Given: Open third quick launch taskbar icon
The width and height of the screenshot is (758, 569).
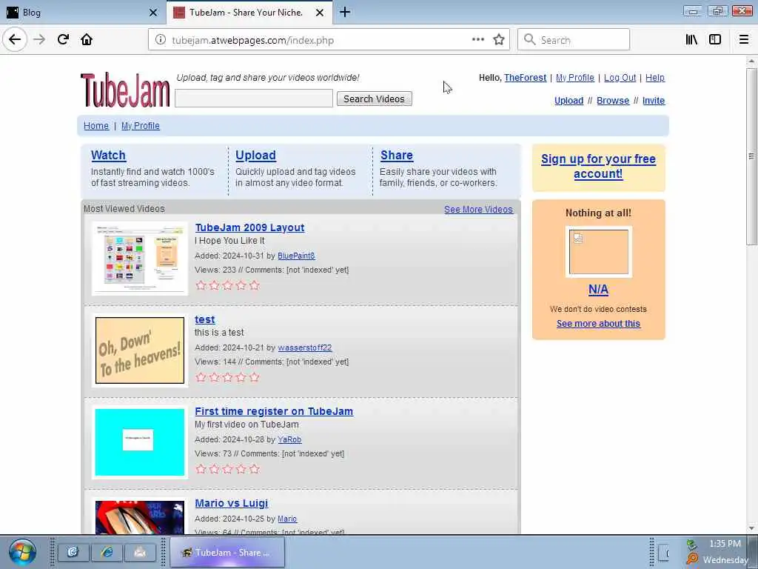Looking at the screenshot, I should [140, 552].
